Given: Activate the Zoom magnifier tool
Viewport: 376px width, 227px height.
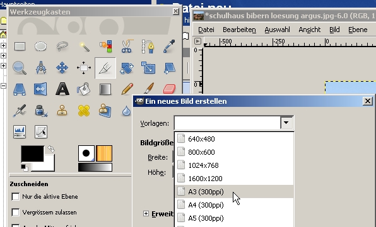Looking at the screenshot, I should [20, 68].
